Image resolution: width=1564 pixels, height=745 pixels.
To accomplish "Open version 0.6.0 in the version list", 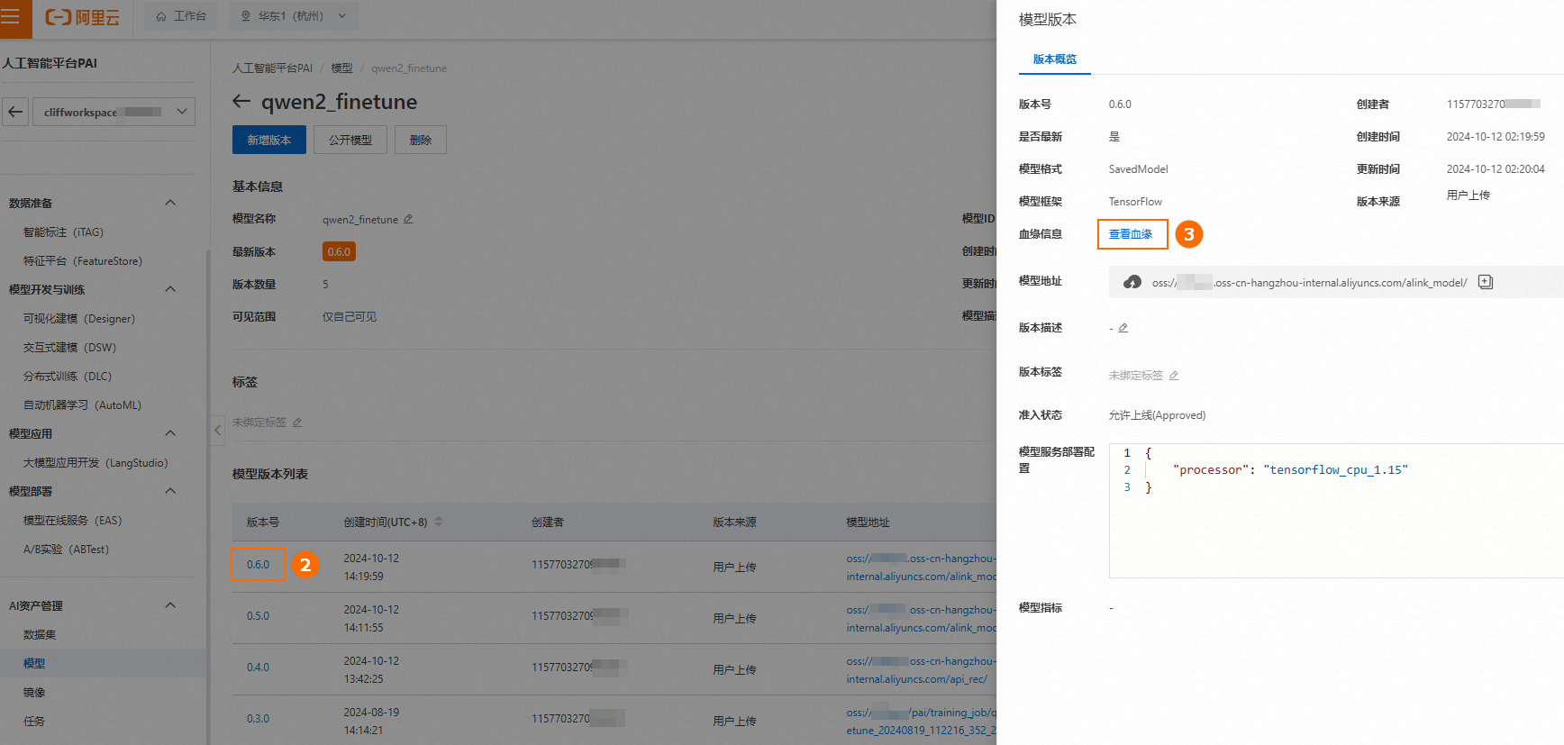I will click(259, 565).
